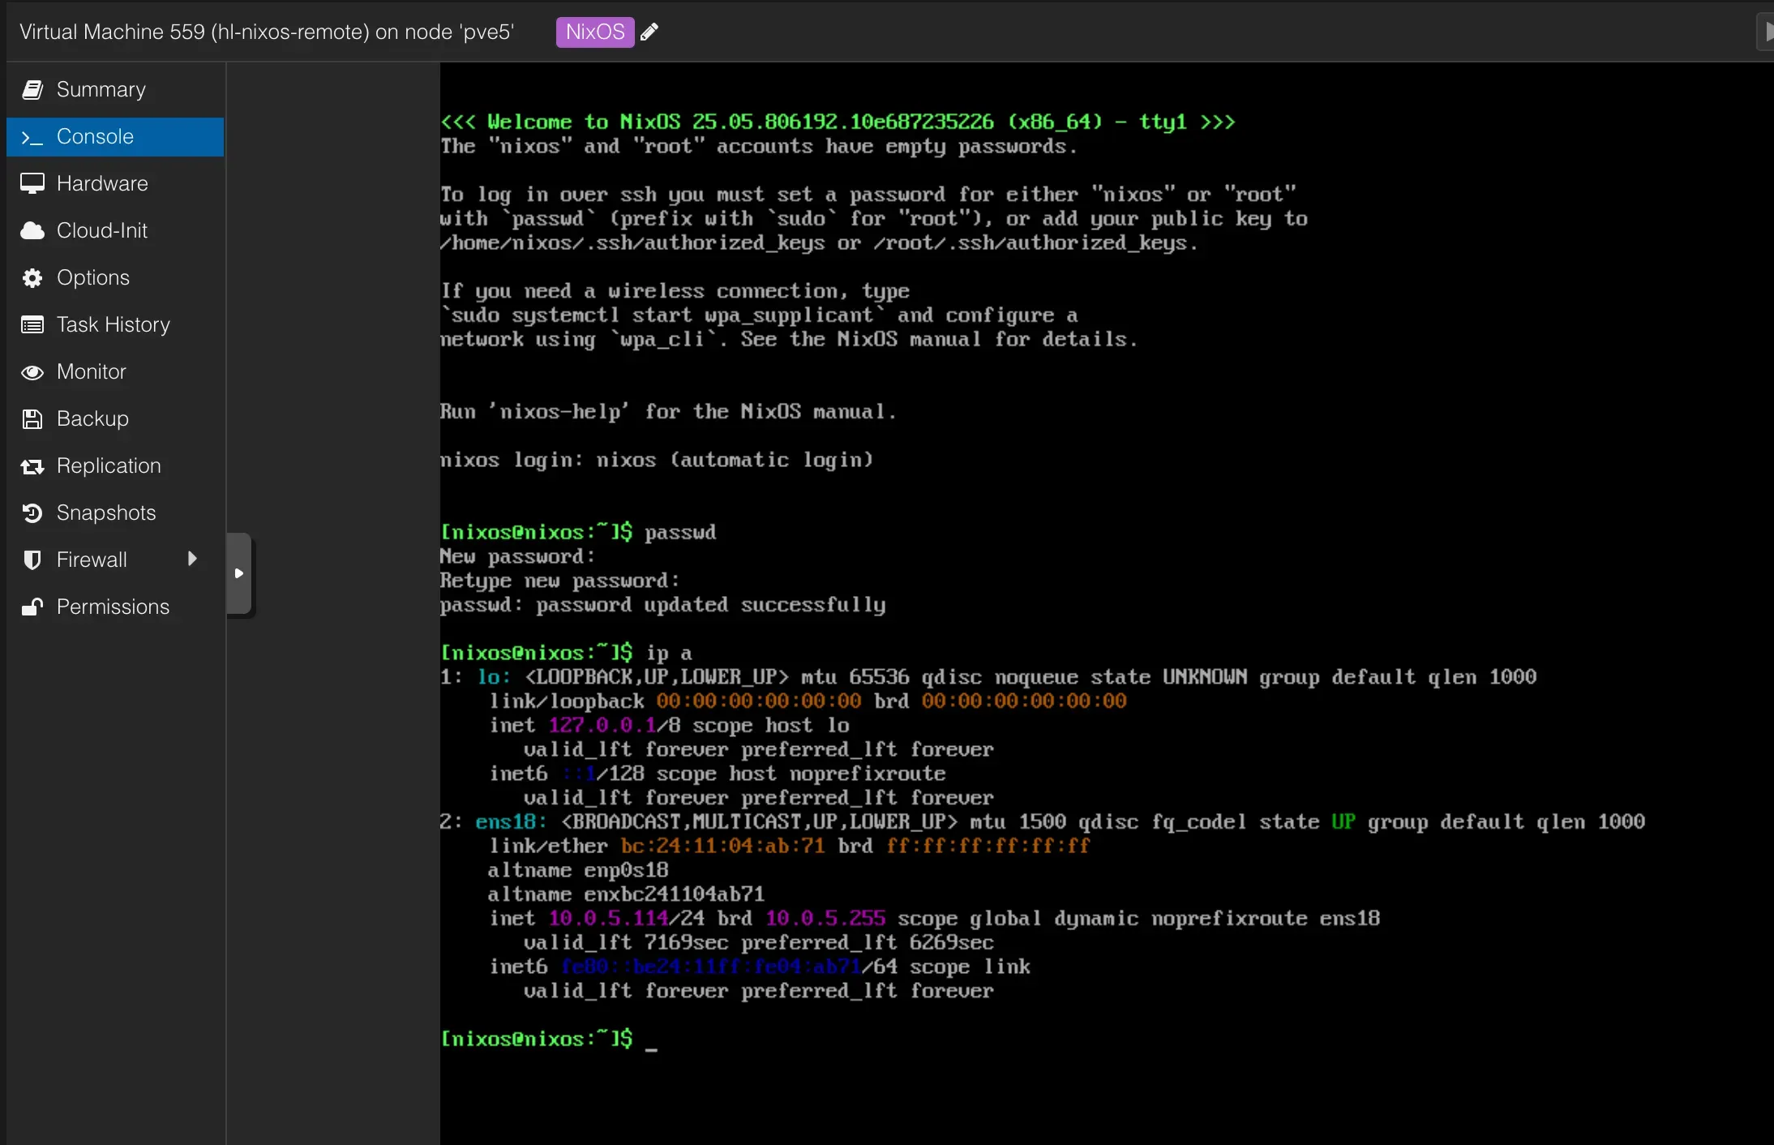Open the Hardware display icon

point(32,183)
